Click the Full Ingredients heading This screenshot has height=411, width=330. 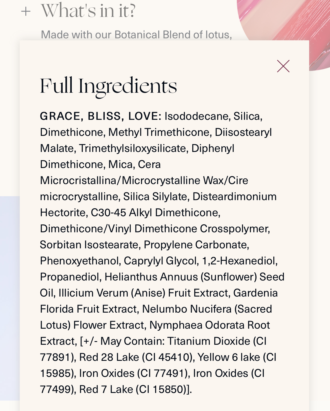pyautogui.click(x=109, y=86)
